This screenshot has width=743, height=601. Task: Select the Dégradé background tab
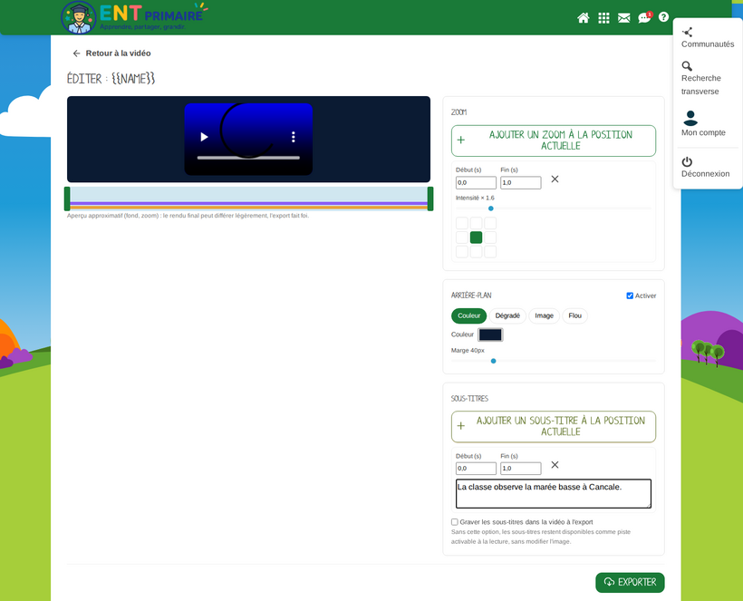click(507, 315)
